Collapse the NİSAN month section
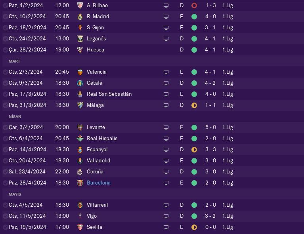304x234 pixels. click(x=15, y=117)
